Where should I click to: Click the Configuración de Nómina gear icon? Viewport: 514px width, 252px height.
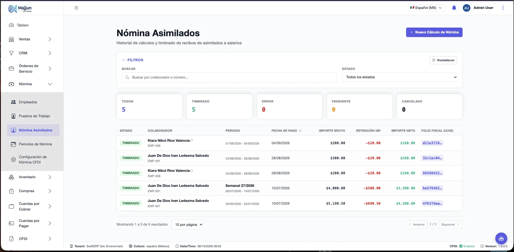13,160
